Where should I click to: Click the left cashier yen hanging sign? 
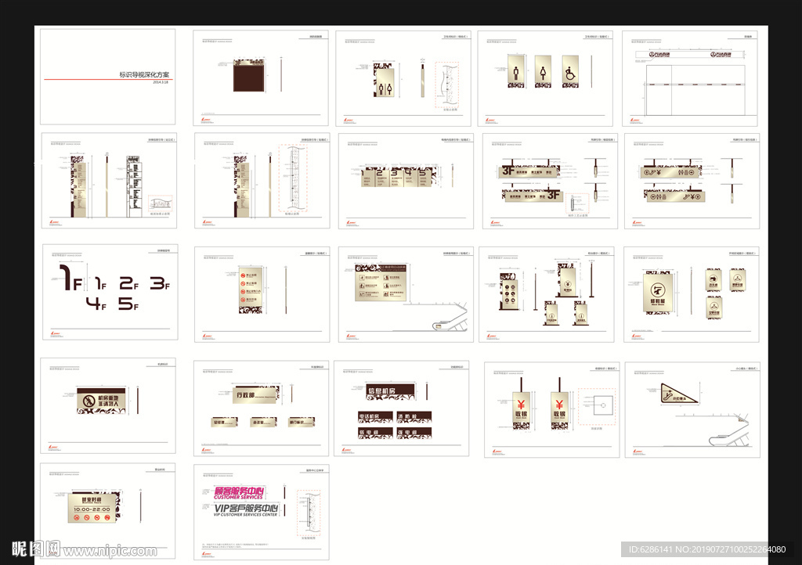519,408
